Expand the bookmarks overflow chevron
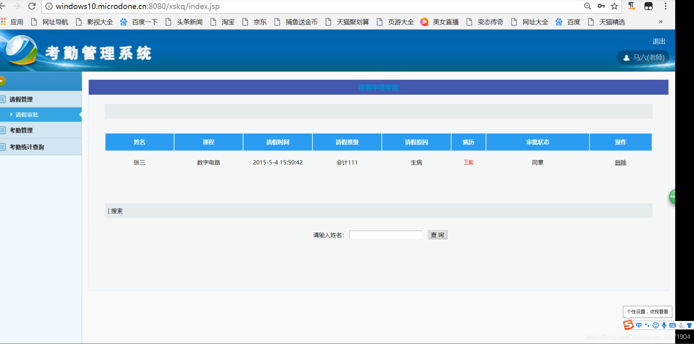The image size is (694, 344). point(661,22)
